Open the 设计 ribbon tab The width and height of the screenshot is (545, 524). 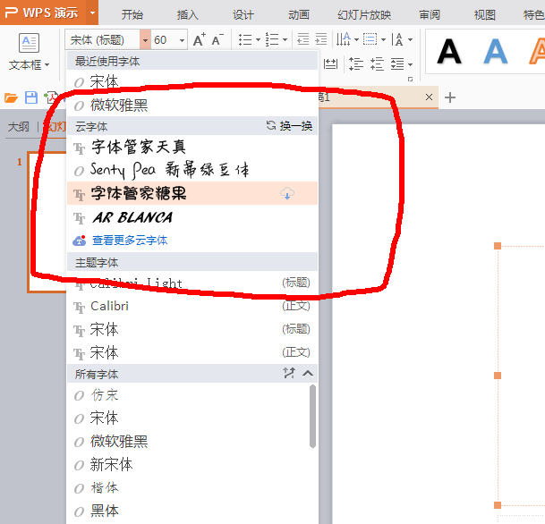[x=243, y=14]
